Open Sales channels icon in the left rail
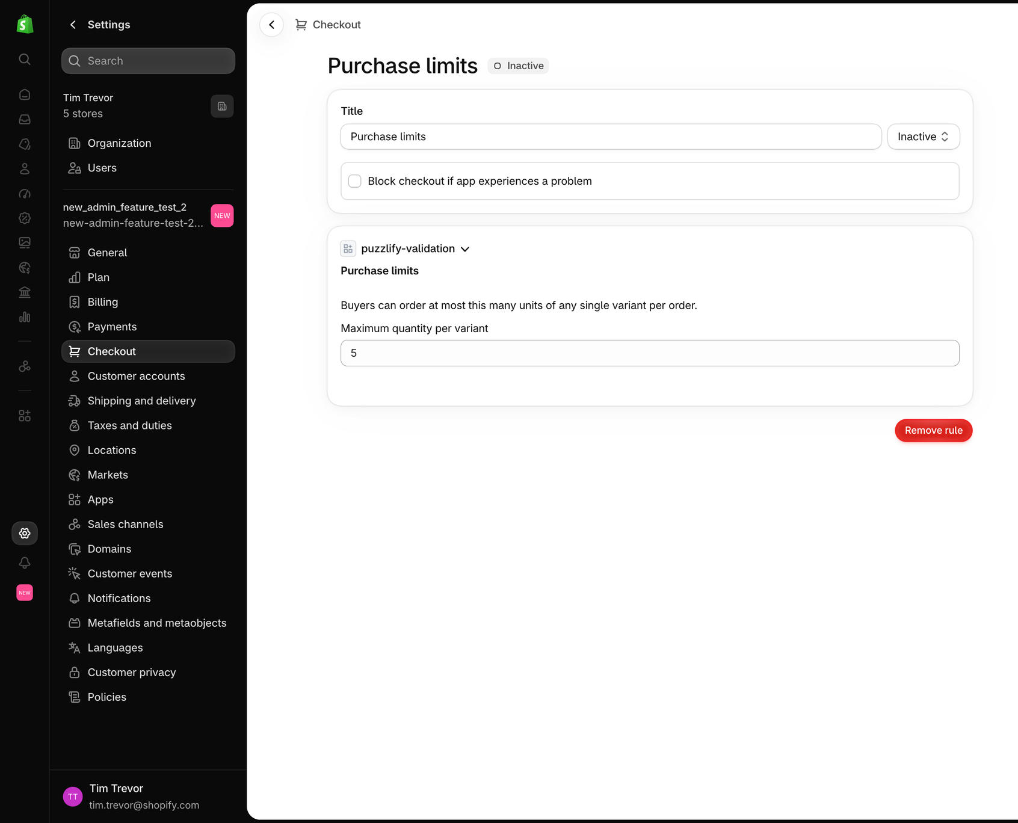Viewport: 1018px width, 823px height. 25,366
